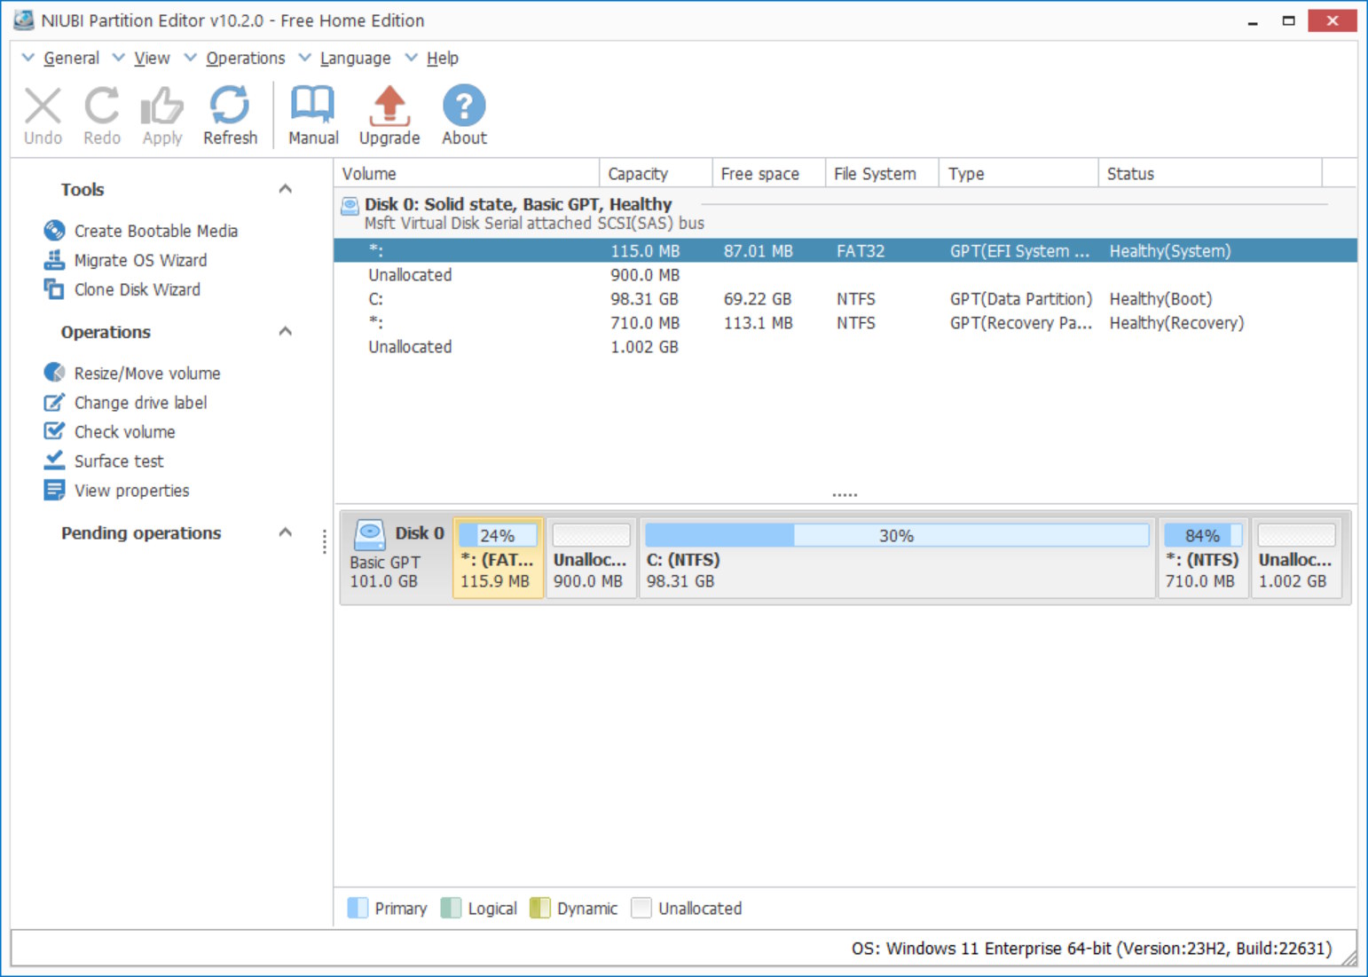Open View properties operation

point(132,490)
